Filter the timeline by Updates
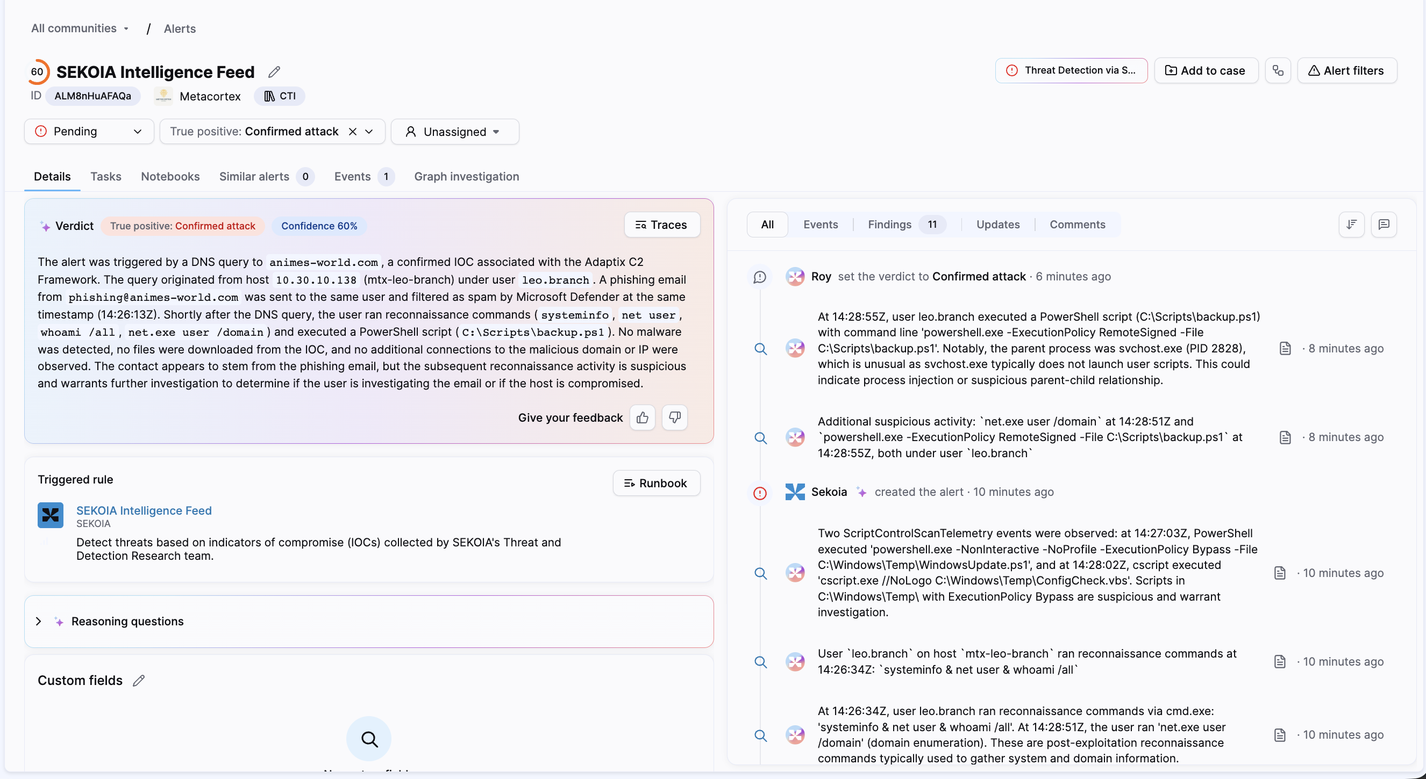The height and width of the screenshot is (779, 1426). click(x=997, y=225)
